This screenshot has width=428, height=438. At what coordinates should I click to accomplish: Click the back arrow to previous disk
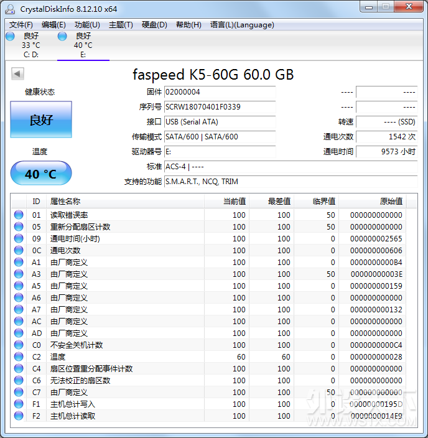(17, 74)
